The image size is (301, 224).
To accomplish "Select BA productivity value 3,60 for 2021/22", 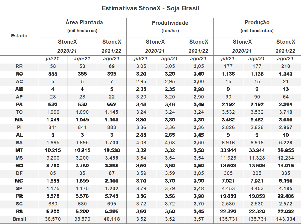I will click(x=199, y=143).
